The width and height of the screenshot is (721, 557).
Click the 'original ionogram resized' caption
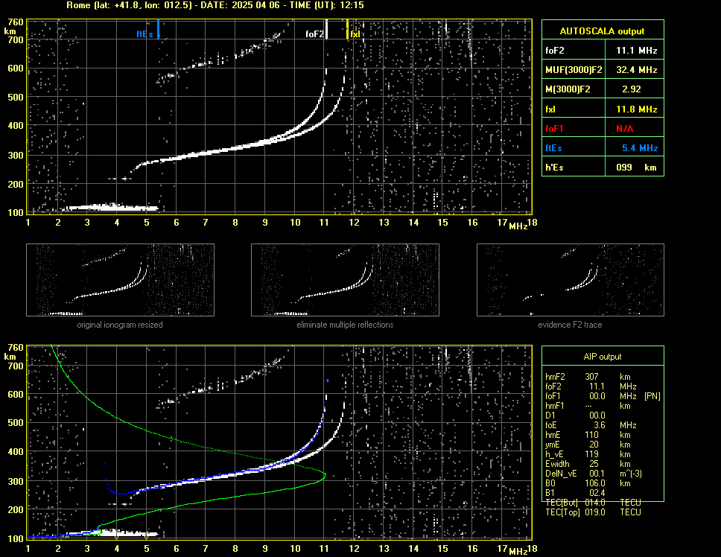coord(120,325)
